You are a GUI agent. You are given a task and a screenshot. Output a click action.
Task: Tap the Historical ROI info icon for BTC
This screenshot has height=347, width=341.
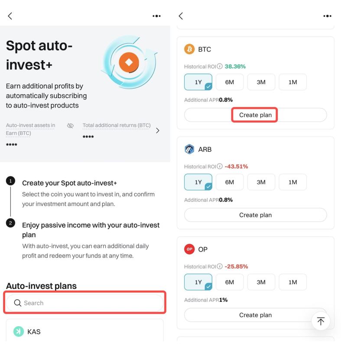pos(221,66)
